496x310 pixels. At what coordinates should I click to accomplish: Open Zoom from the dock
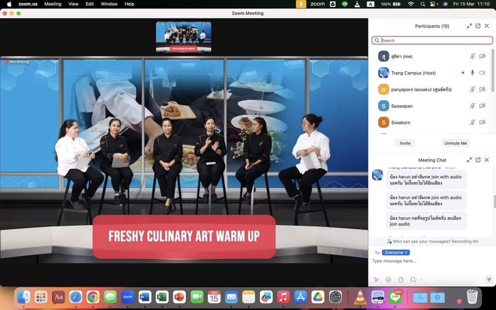127,296
